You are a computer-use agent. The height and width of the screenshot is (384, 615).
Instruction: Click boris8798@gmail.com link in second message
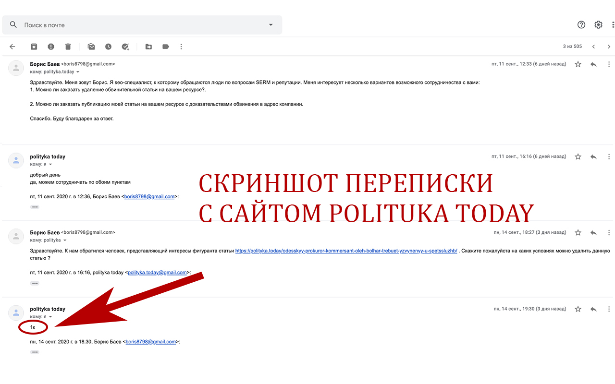(x=149, y=196)
